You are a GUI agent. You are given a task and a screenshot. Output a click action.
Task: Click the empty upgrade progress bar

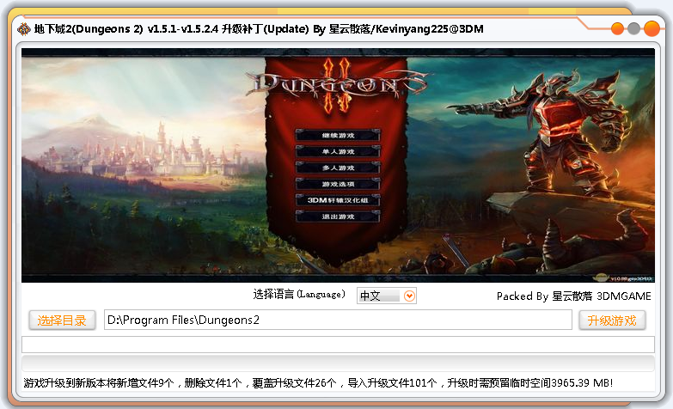[x=337, y=344]
